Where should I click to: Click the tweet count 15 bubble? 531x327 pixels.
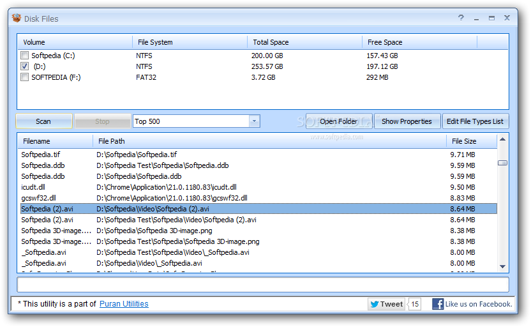click(415, 304)
